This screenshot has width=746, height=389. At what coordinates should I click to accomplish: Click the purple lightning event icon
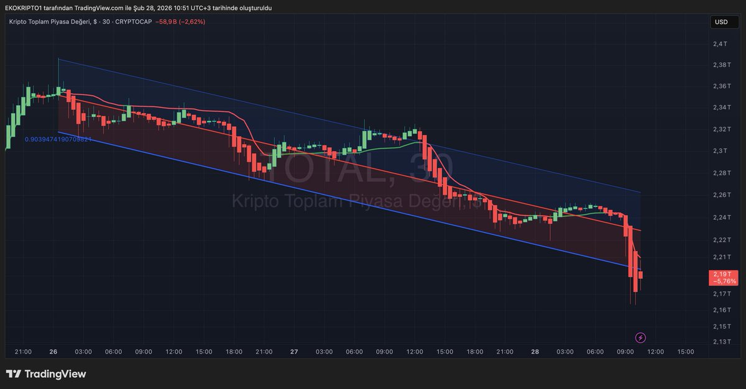pos(640,337)
